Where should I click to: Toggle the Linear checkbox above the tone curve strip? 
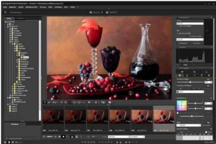click(206, 132)
